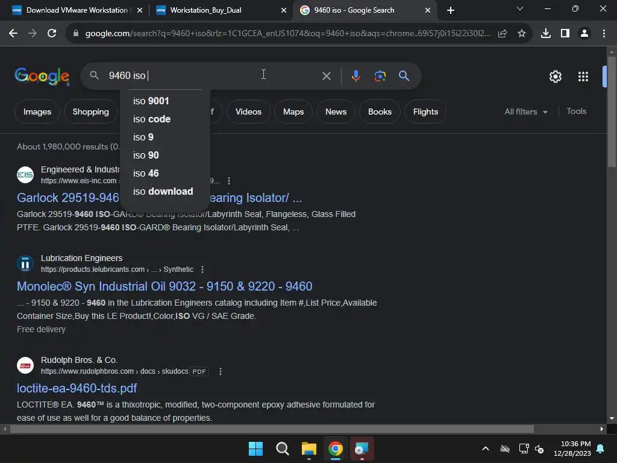Viewport: 617px width, 463px height.
Task: Open taskbar clock and date
Action: tap(572, 449)
